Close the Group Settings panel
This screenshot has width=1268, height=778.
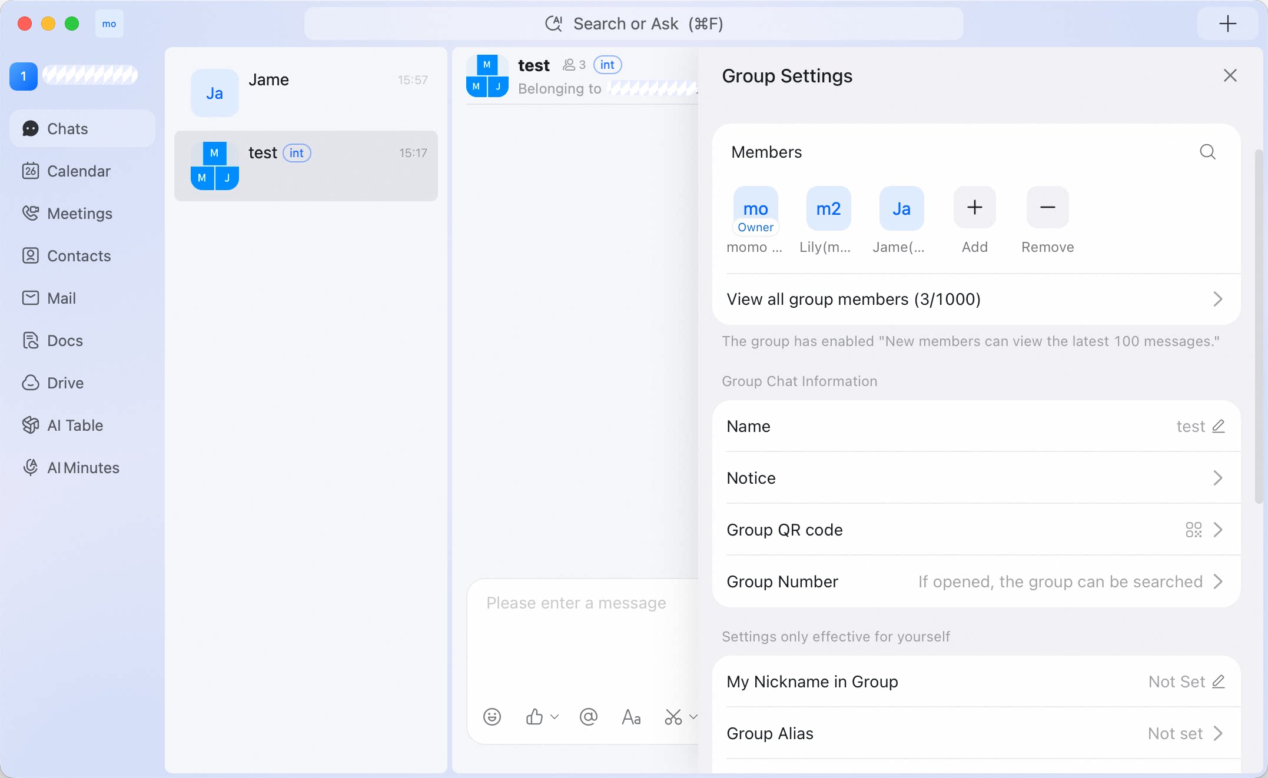1230,75
